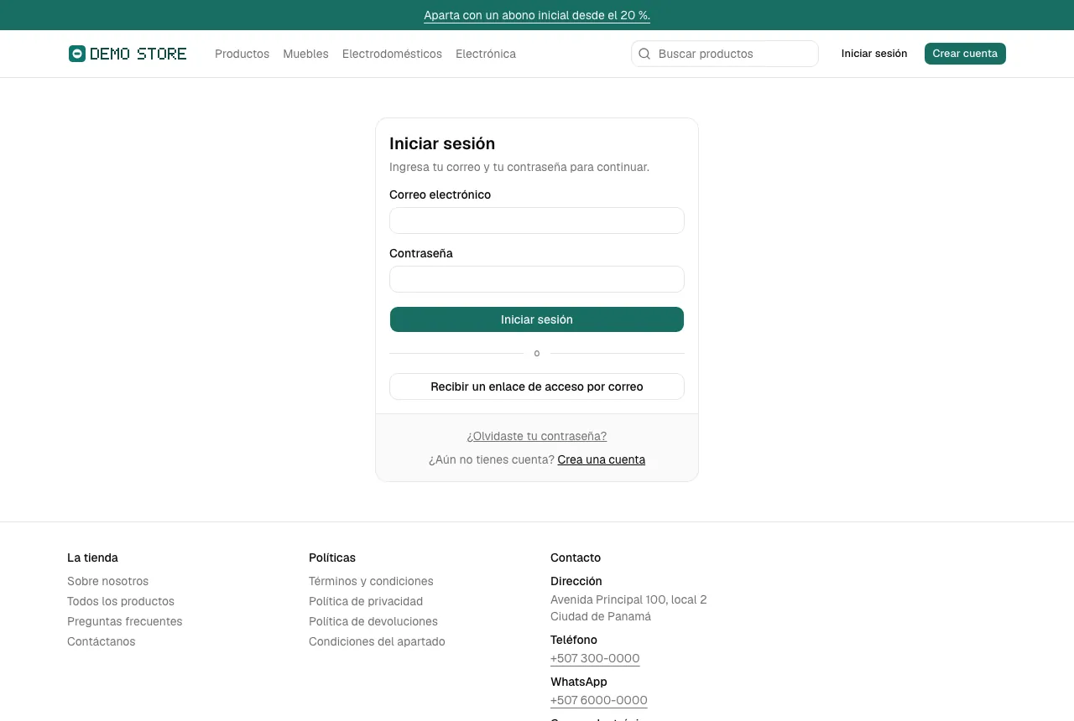The height and width of the screenshot is (721, 1074).
Task: Submit with the green Iniciar sesión button
Action: [x=537, y=319]
